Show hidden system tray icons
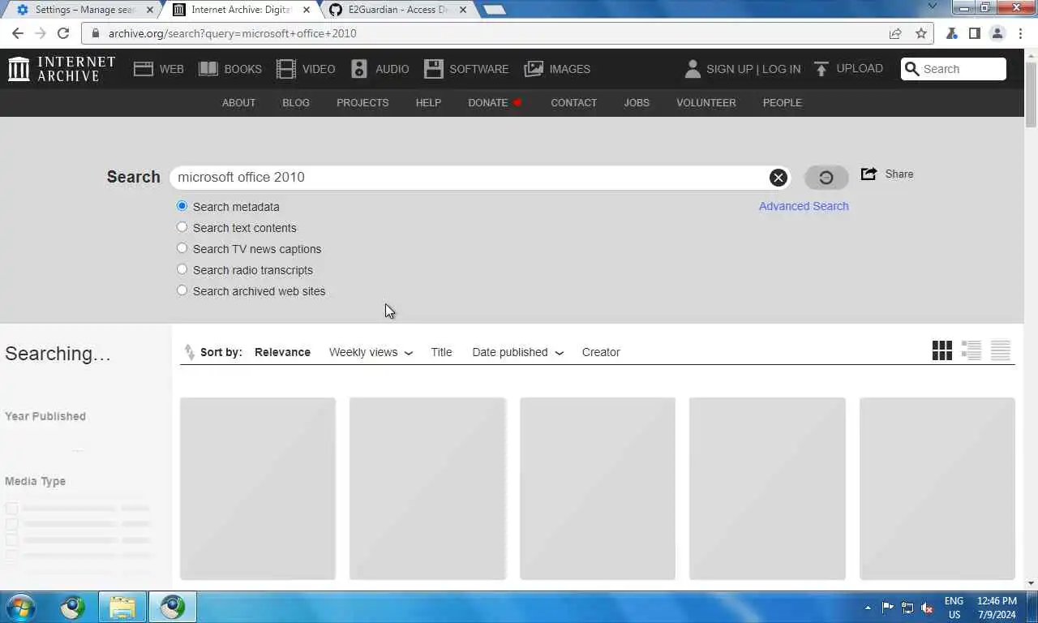Image resolution: width=1038 pixels, height=623 pixels. pos(868,608)
